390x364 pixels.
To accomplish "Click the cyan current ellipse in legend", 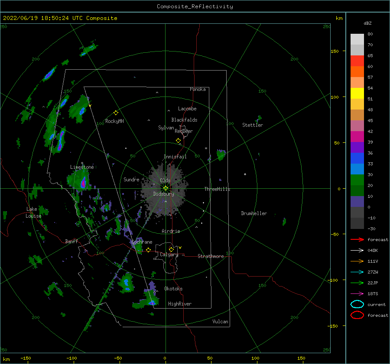I will [357, 304].
